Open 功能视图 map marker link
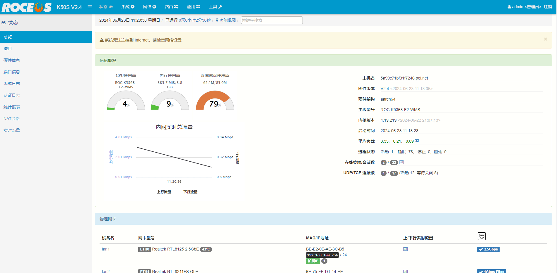557x273 pixels. pyautogui.click(x=226, y=20)
